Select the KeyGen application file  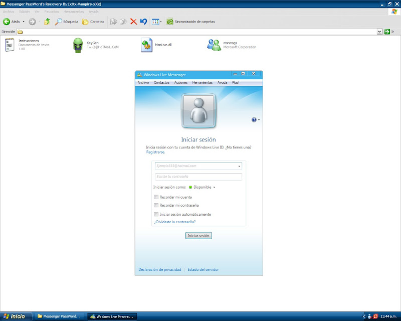tap(96, 45)
